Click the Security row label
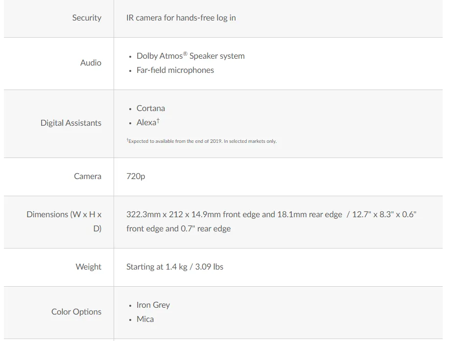 [87, 18]
